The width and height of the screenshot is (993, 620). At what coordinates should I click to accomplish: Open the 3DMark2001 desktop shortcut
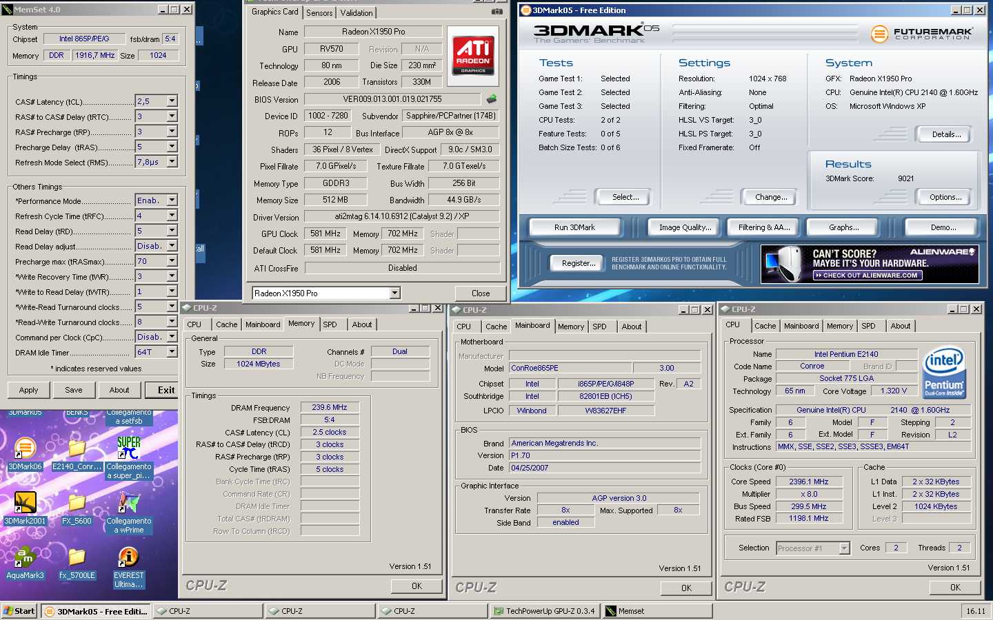click(25, 508)
